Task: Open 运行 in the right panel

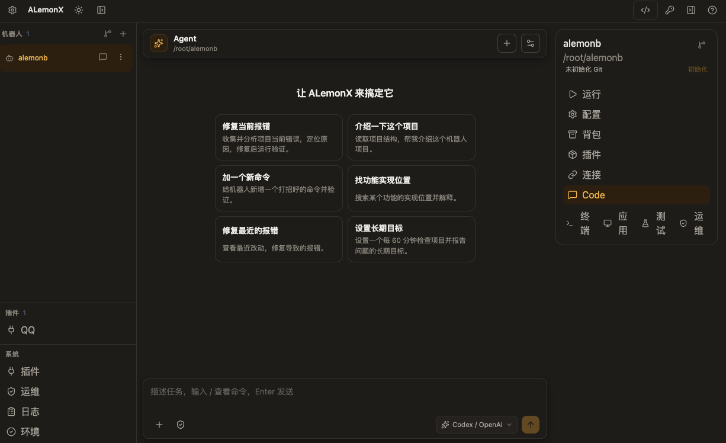Action: pyautogui.click(x=637, y=94)
